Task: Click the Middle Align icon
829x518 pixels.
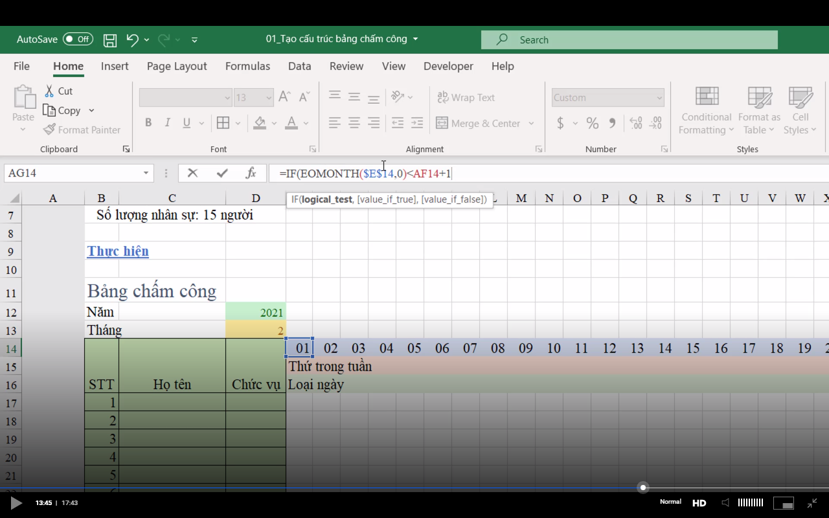Action: coord(354,96)
